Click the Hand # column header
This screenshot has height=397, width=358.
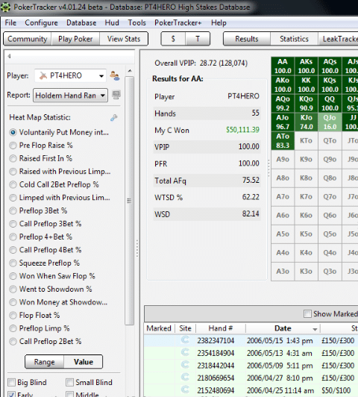[x=220, y=328]
